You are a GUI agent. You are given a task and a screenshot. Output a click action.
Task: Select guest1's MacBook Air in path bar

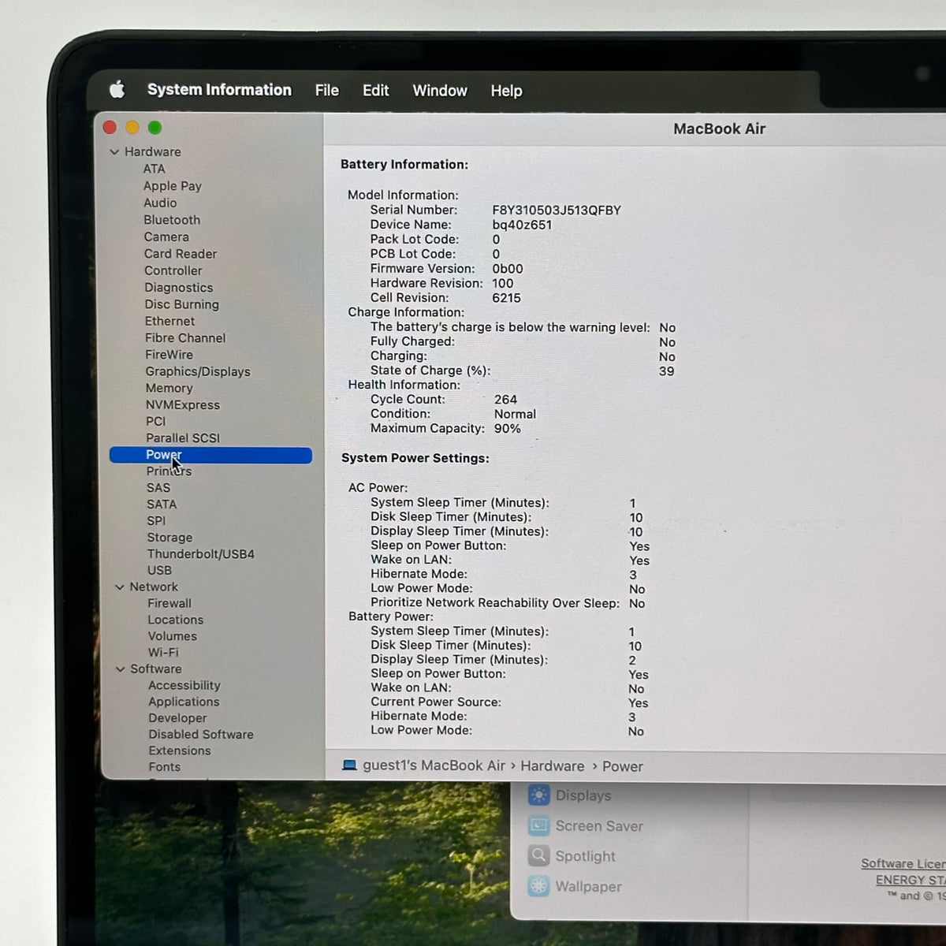tap(434, 765)
